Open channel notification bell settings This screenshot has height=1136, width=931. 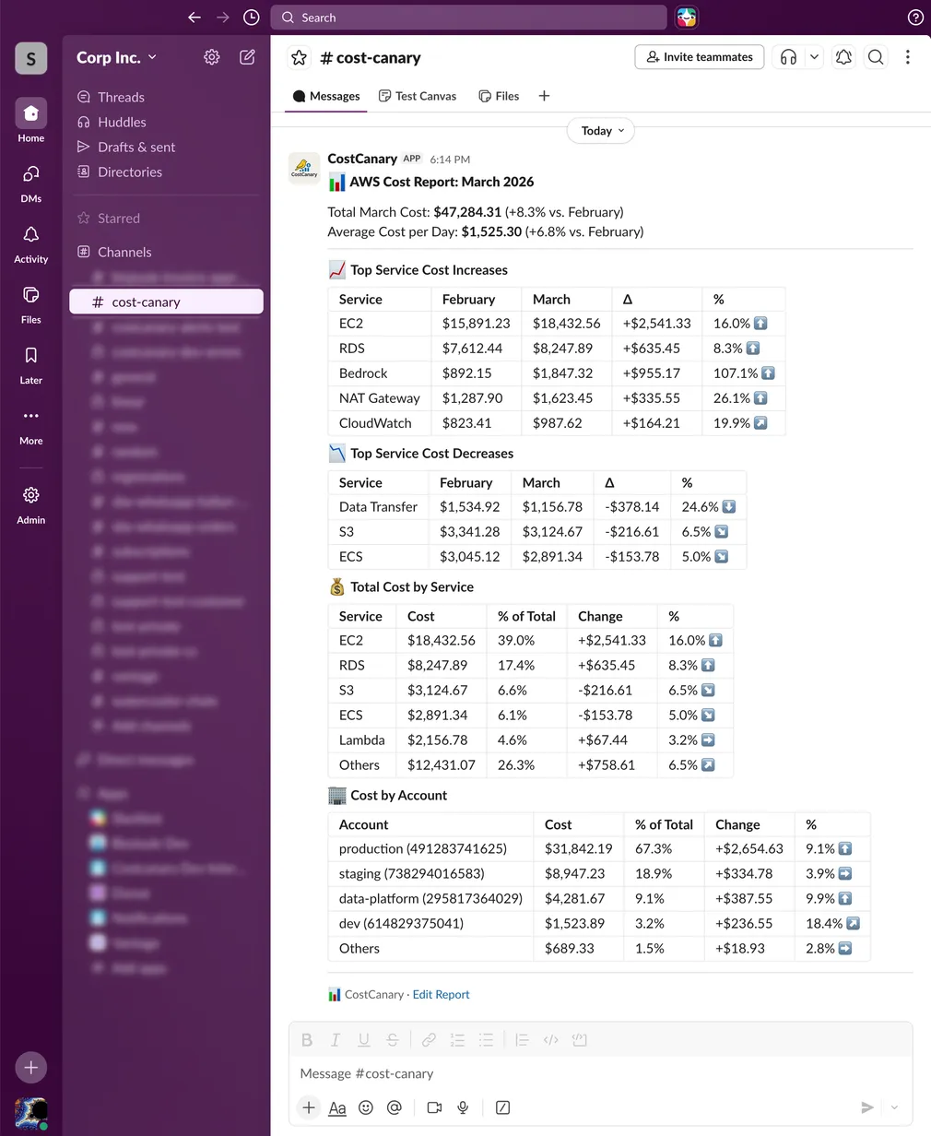(x=843, y=57)
